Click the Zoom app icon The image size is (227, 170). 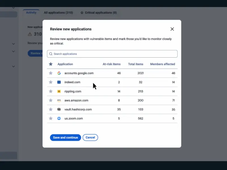click(59, 118)
